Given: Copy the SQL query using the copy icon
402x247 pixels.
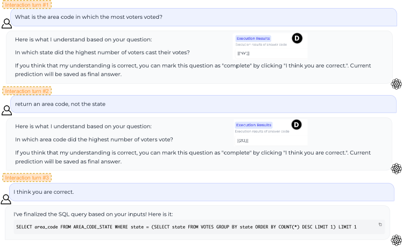Looking at the screenshot, I should pos(380,224).
